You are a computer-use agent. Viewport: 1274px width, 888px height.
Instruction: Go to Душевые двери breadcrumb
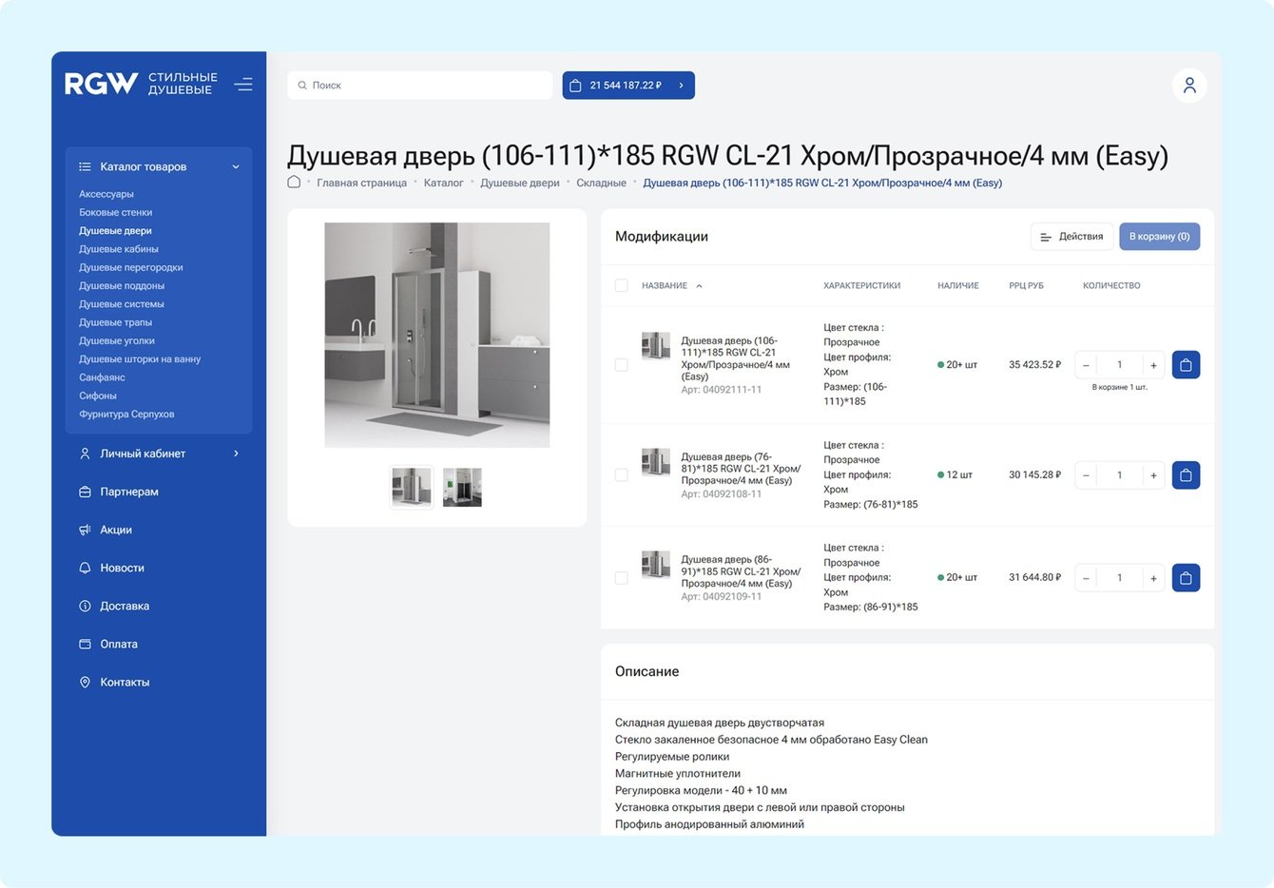(520, 183)
